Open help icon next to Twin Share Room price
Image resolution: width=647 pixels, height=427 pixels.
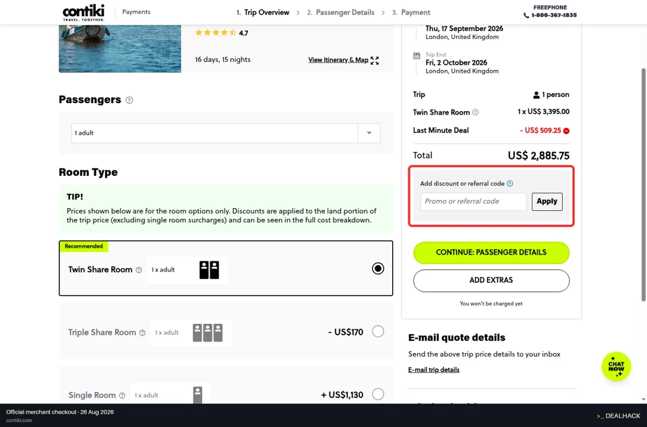click(475, 112)
